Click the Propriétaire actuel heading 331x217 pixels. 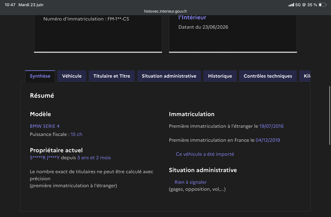[x=56, y=150]
